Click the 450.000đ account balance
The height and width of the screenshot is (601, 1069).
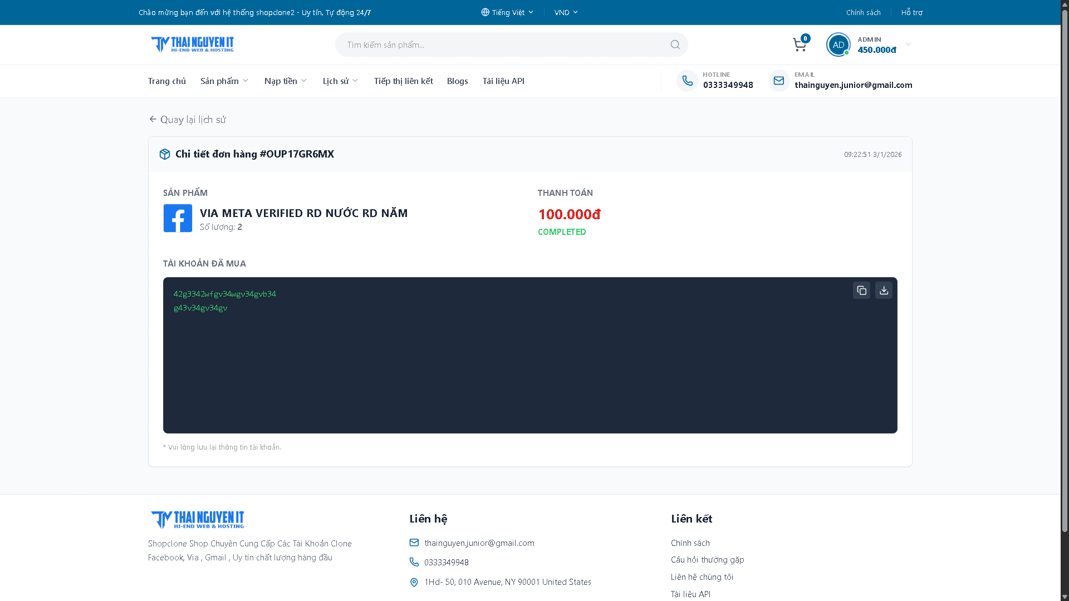click(877, 50)
